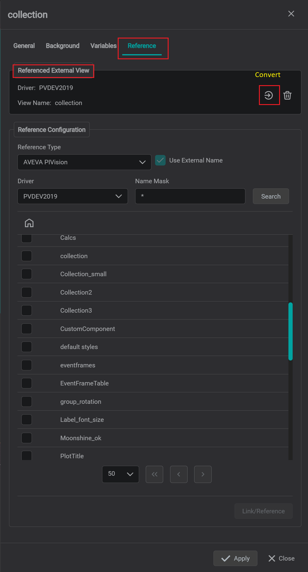The height and width of the screenshot is (572, 308).
Task: Click the group_rotation list entry
Action: tap(81, 402)
